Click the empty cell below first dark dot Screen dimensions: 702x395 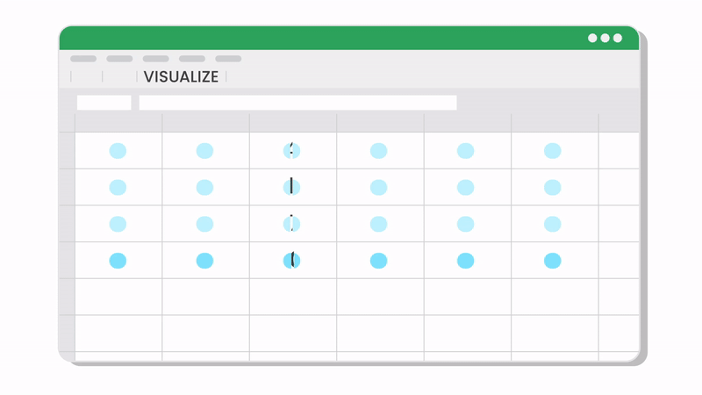pyautogui.click(x=118, y=297)
